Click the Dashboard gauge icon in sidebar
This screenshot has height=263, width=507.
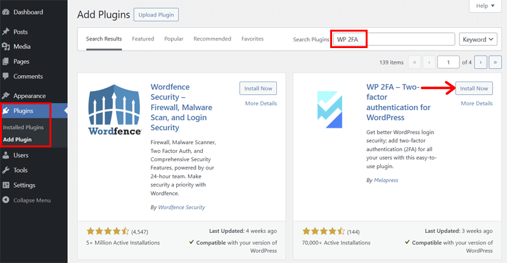6,12
